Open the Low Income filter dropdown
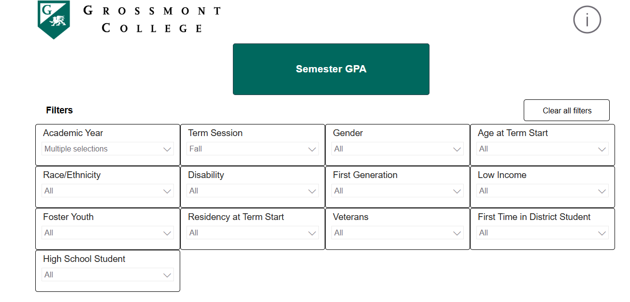 [542, 191]
